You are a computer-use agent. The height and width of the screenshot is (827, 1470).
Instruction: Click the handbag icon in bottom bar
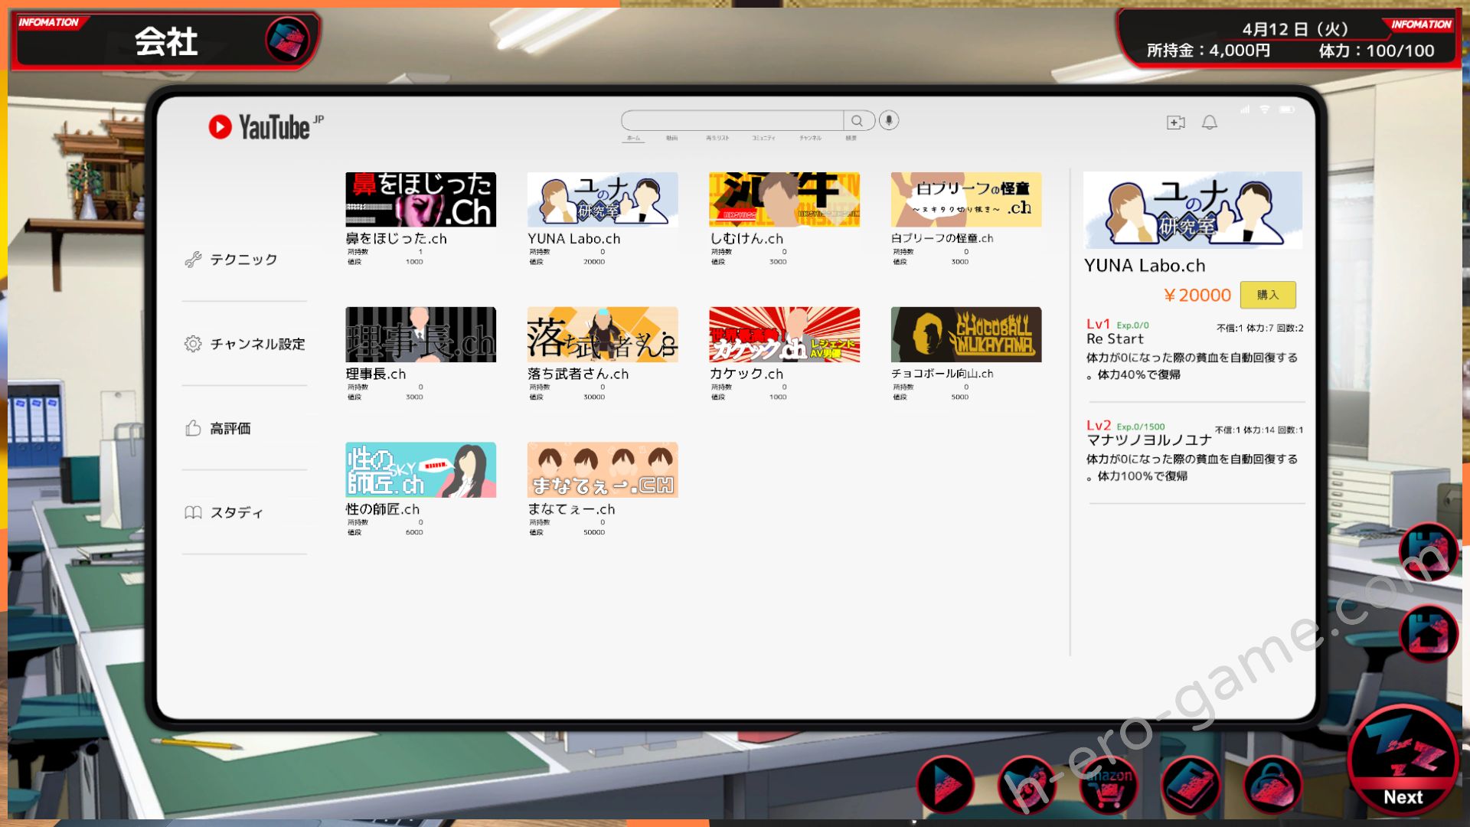point(1272,786)
